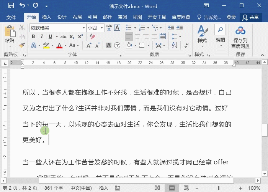Clear all formatting with eraser icon
Image resolution: width=268 pixels, height=192 pixels.
pyautogui.click(x=93, y=36)
